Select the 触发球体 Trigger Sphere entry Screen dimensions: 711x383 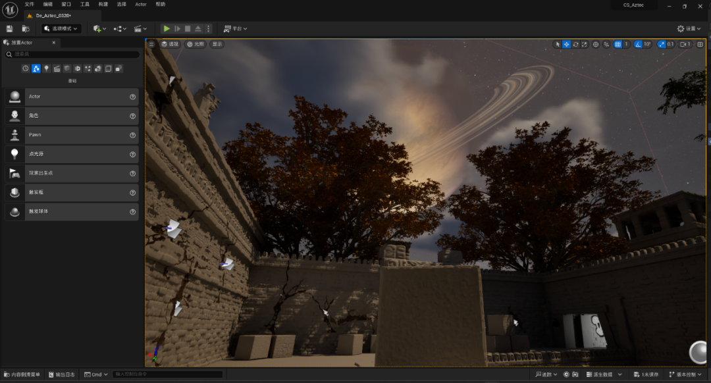(x=72, y=211)
